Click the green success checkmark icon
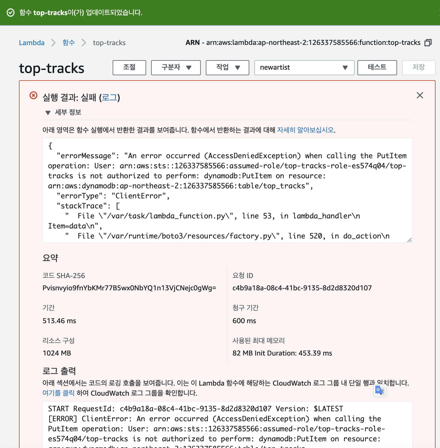Viewport: 440px width, 448px height. 11,13
